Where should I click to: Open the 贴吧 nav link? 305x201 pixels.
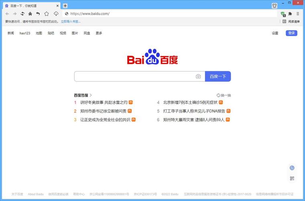51,33
